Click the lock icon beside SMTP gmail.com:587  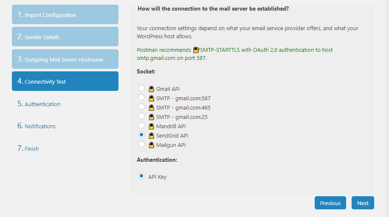point(151,99)
